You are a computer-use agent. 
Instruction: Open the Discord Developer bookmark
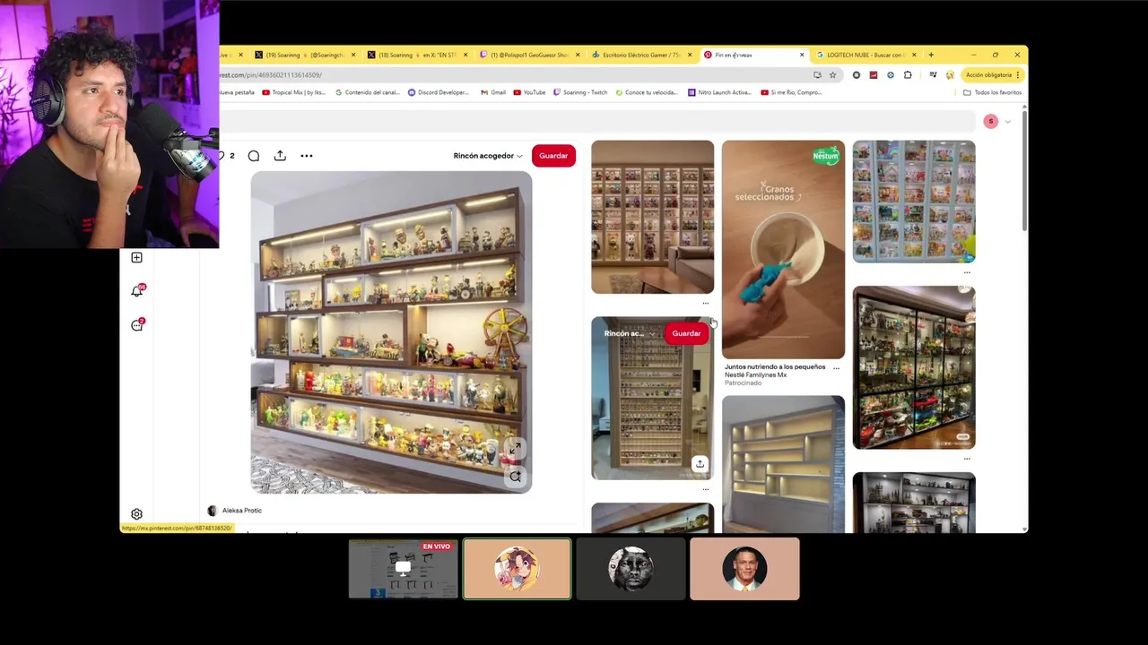click(x=439, y=92)
